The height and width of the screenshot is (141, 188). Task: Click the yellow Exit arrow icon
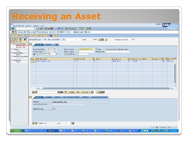pos(49,28)
